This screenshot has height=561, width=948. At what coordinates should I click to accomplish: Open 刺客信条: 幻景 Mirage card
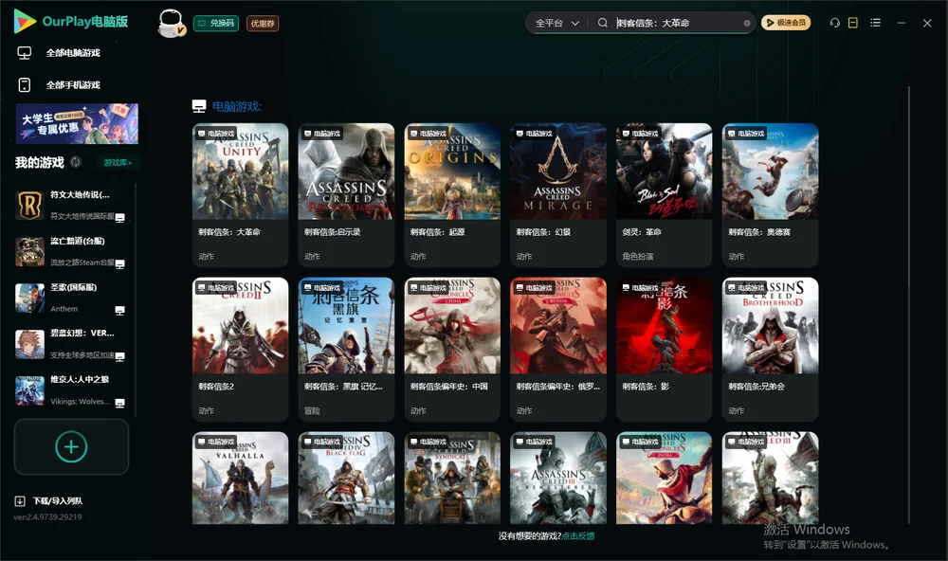coord(558,194)
